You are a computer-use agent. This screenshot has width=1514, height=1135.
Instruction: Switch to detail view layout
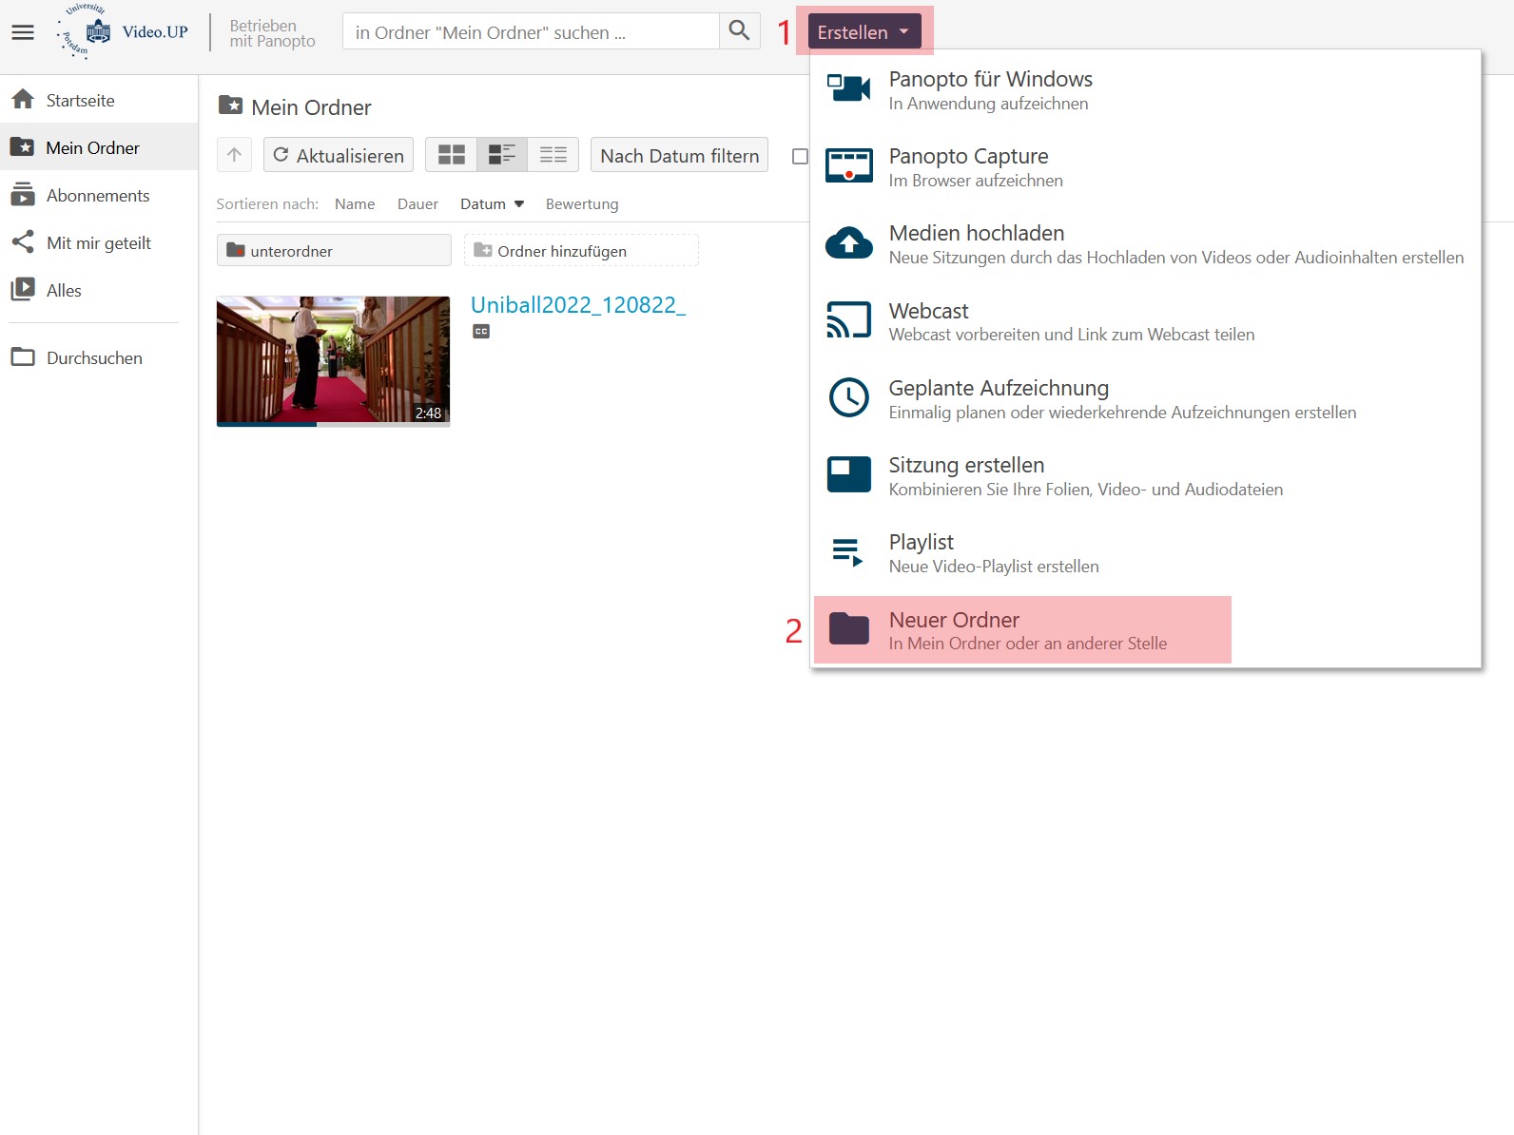(x=501, y=155)
